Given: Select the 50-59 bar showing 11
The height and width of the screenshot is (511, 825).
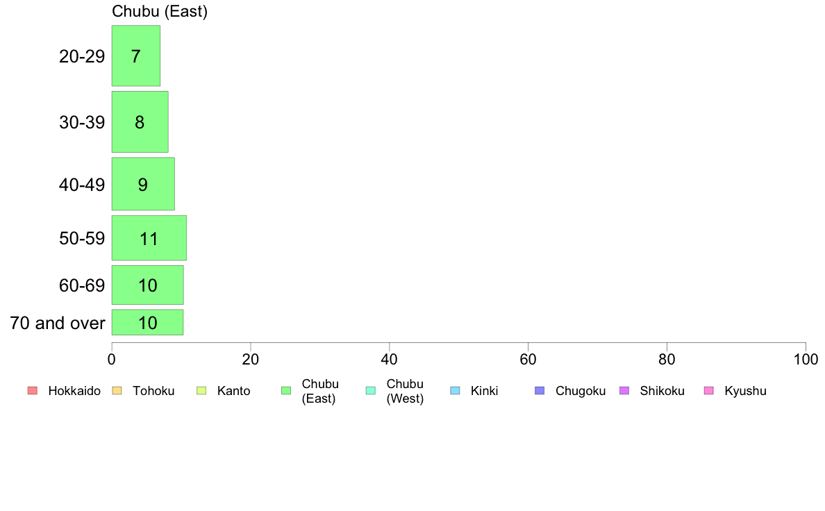Looking at the screenshot, I should point(149,238).
